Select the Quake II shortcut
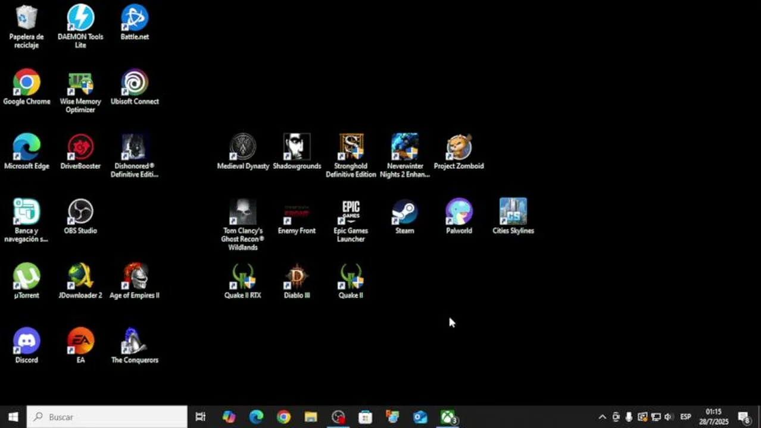The width and height of the screenshot is (761, 428). (x=351, y=281)
